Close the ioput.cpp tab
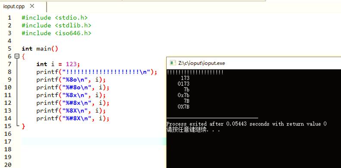The image size is (341, 168). [32, 6]
